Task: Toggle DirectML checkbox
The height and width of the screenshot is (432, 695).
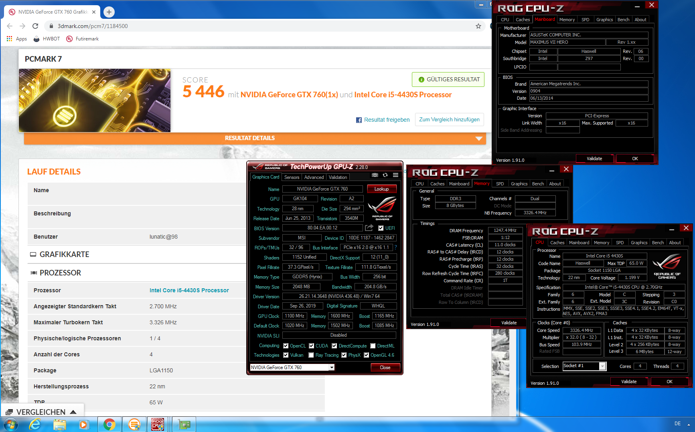Action: coord(373,346)
